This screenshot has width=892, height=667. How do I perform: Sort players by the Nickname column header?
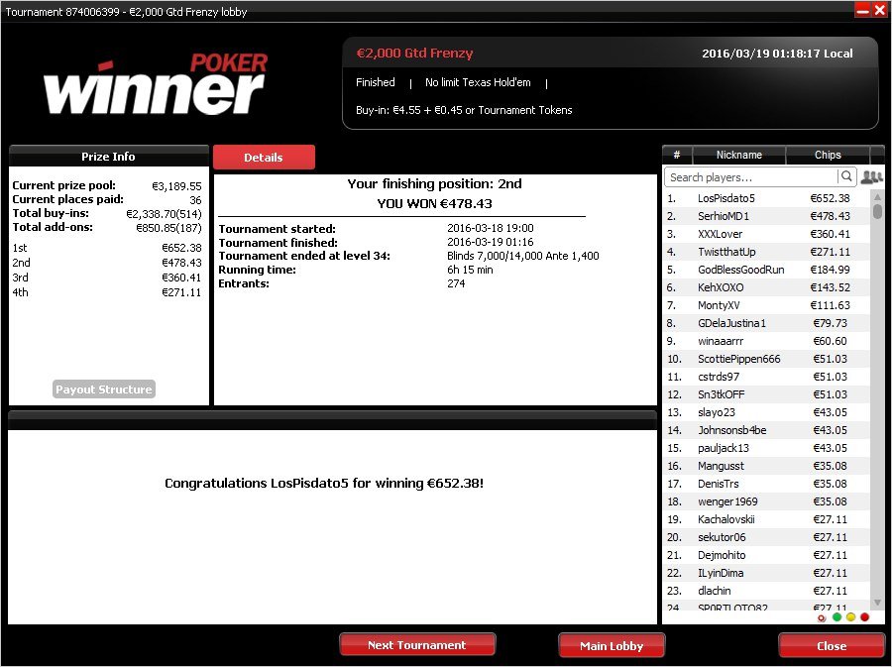[x=739, y=155]
